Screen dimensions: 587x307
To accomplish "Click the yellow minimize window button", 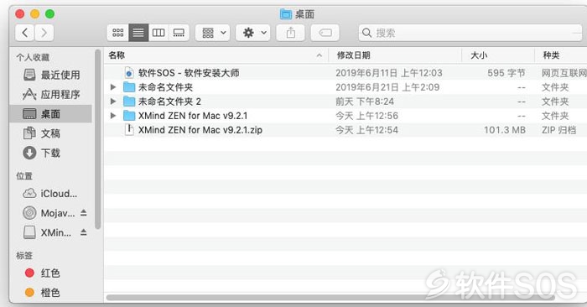I will (35, 14).
